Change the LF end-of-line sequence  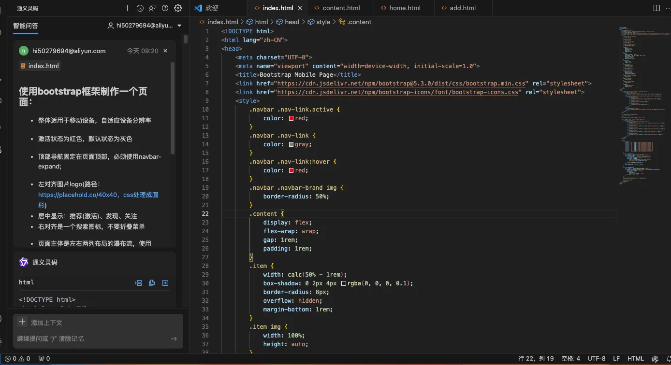click(x=617, y=359)
